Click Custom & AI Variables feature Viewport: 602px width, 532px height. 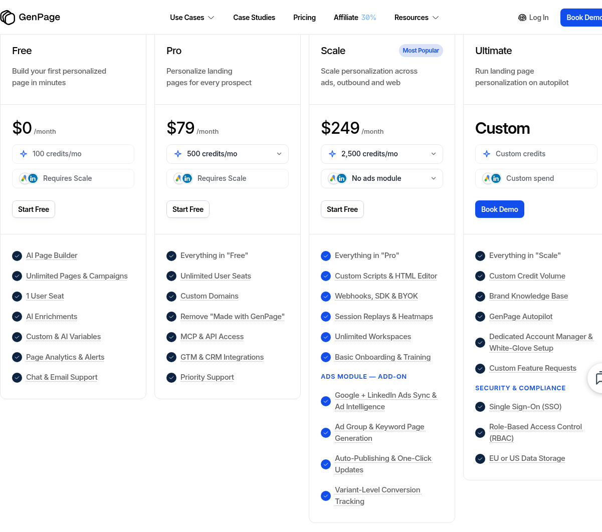[x=64, y=337]
